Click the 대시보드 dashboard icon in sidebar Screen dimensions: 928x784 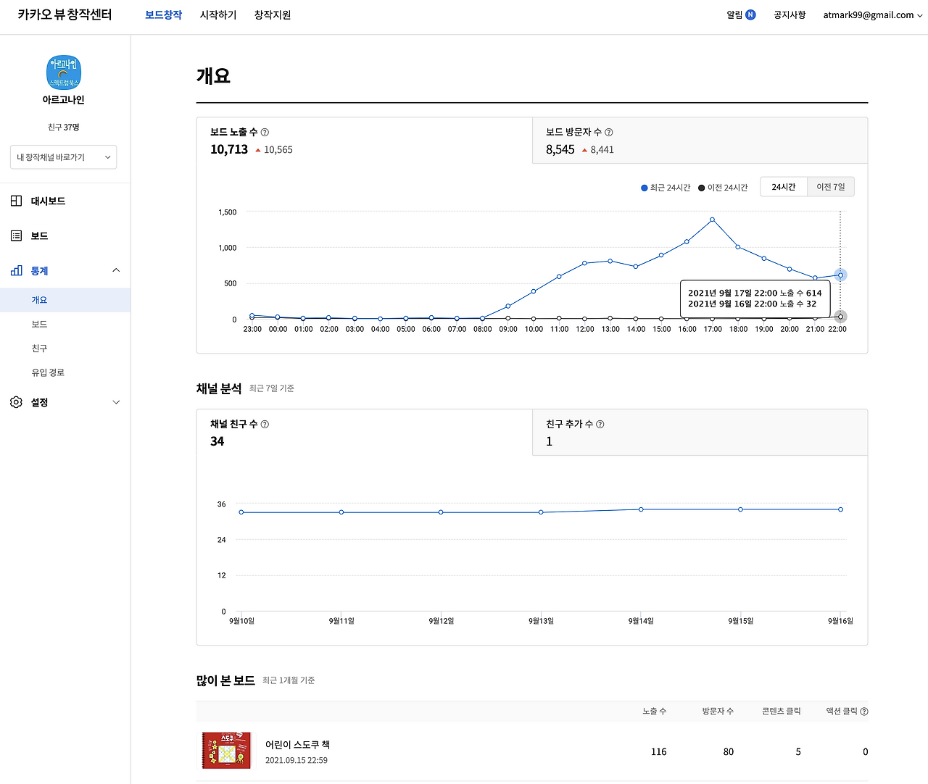(16, 201)
